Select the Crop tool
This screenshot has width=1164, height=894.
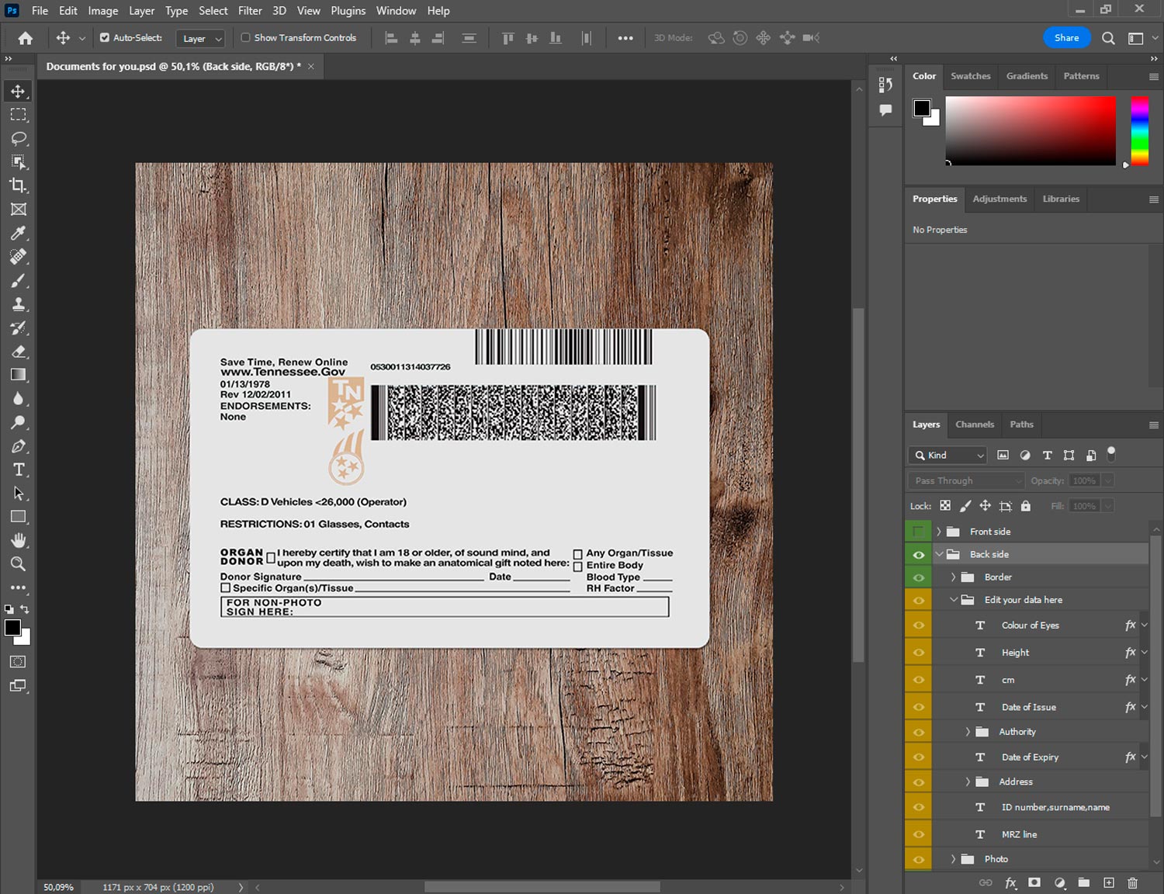19,185
